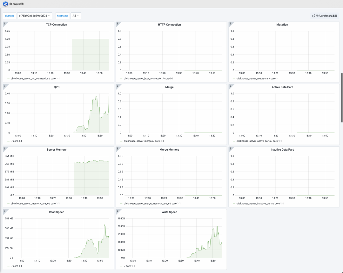This screenshot has width=343, height=273.
Task: Show info for Inactive Data Part panel
Action: (x=231, y=148)
